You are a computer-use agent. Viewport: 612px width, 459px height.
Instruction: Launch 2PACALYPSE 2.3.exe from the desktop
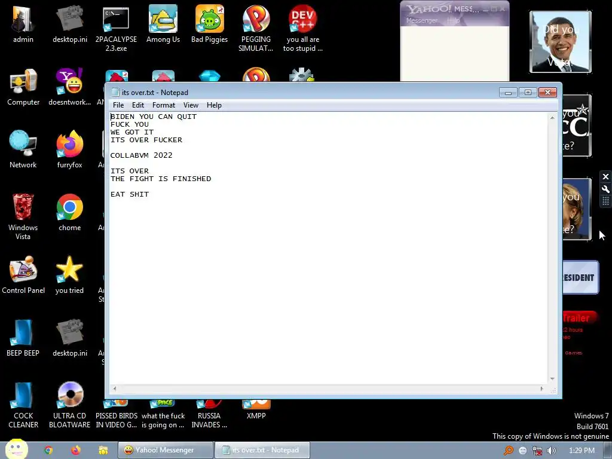tap(116, 29)
